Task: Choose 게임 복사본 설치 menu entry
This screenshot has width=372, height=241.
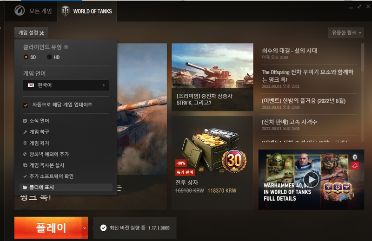Action: [x=66, y=165]
